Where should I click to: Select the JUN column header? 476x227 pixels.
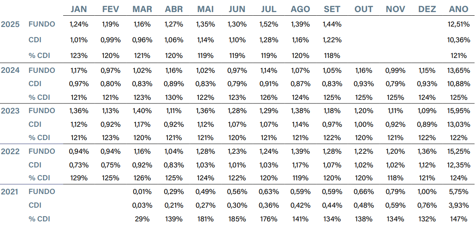click(x=237, y=9)
